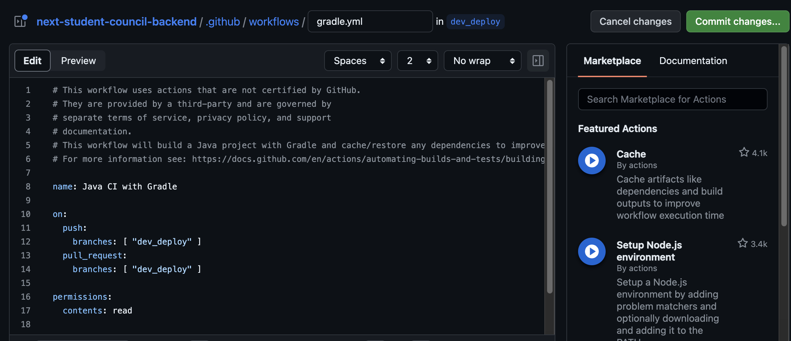Click Search Marketplace for Actions field
Screen dimensions: 791x341
coord(672,99)
